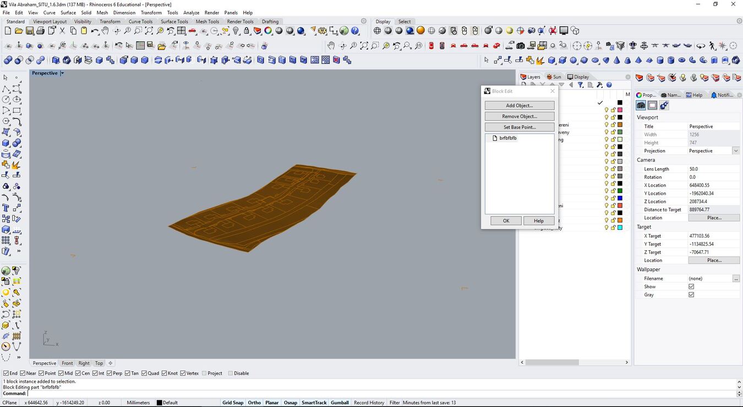The height and width of the screenshot is (407, 743).
Task: Click the Print icon in Standard toolbar
Action: [x=40, y=31]
